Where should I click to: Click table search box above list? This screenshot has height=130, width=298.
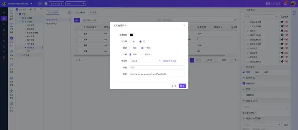(x=196, y=20)
